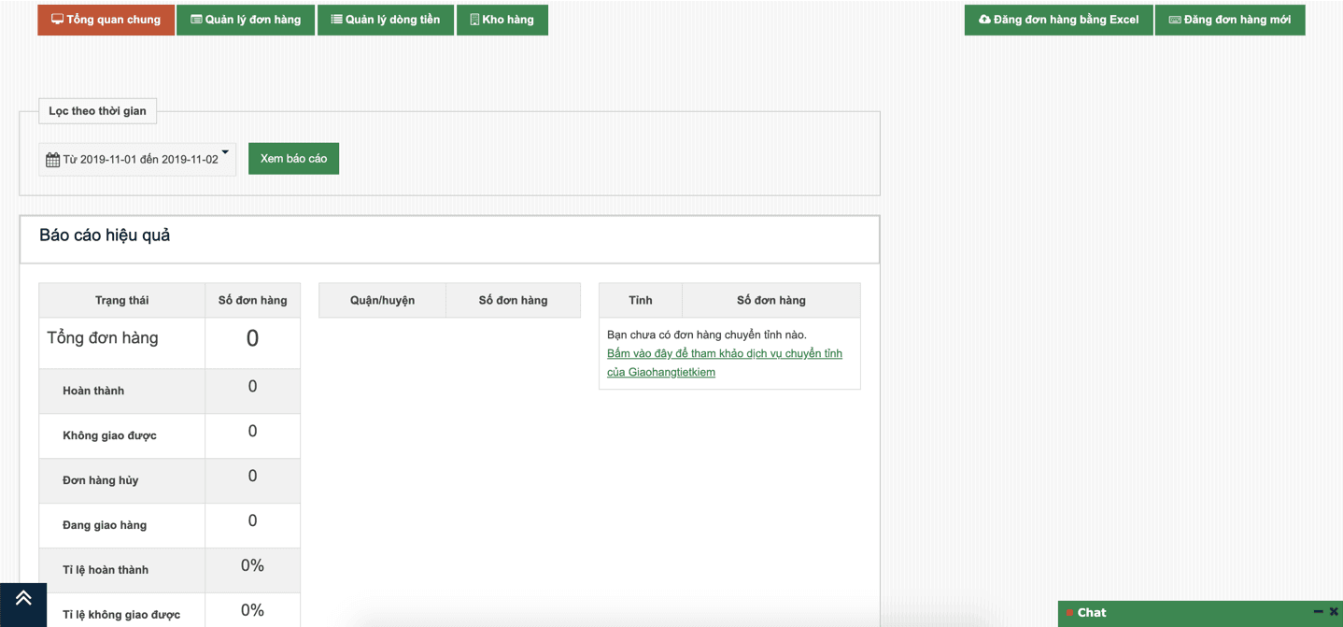Screen dimensions: 1343x627
Task: Click the keyboard icon on Đăng đơn hàng mới
Action: pos(1175,20)
